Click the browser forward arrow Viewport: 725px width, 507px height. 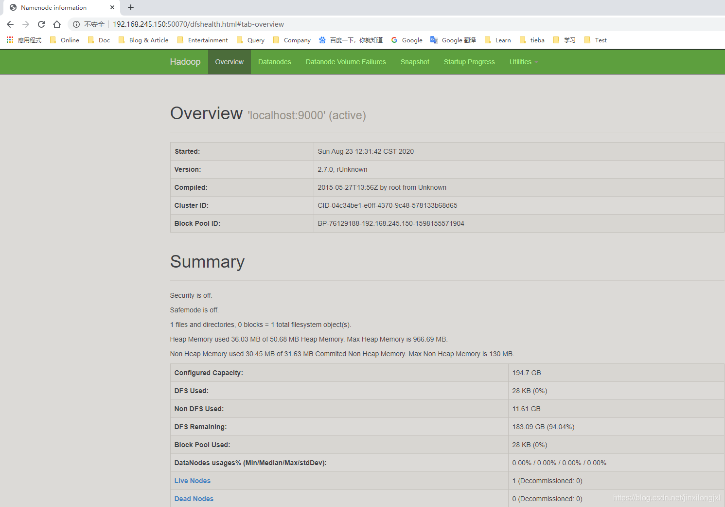26,24
